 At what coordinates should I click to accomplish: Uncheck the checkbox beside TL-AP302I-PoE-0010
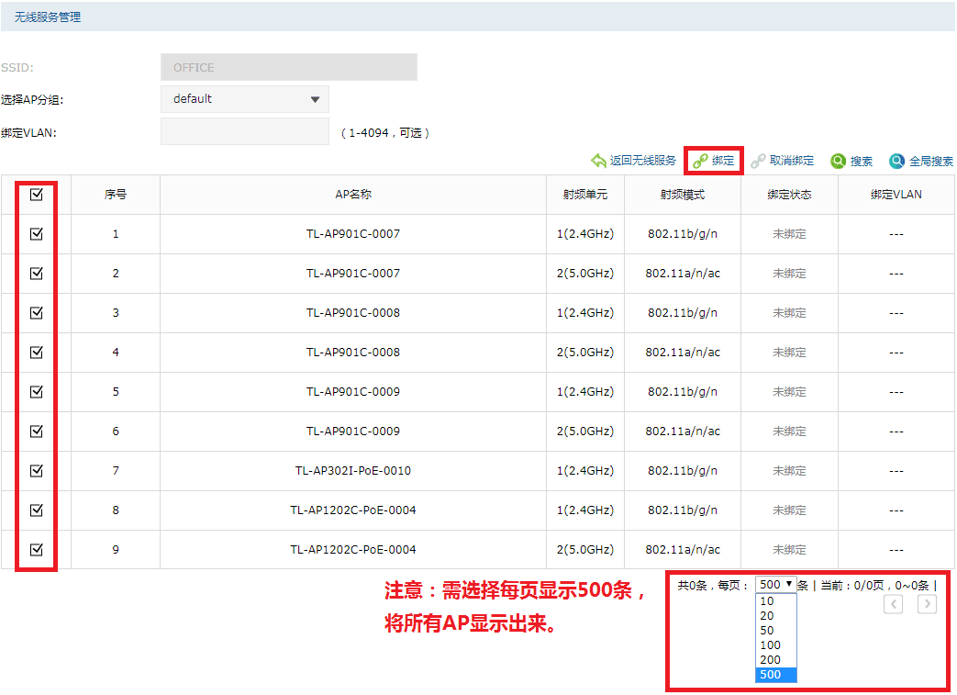coord(36,470)
